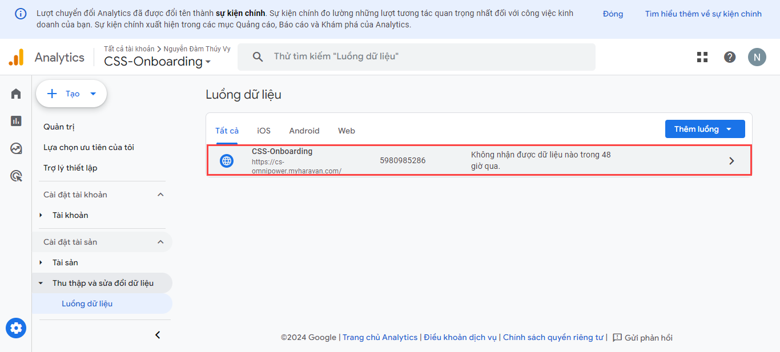Click the cs-omnipower.myharavan.com URL text
Viewport: 780px width, 352px height.
pos(296,166)
